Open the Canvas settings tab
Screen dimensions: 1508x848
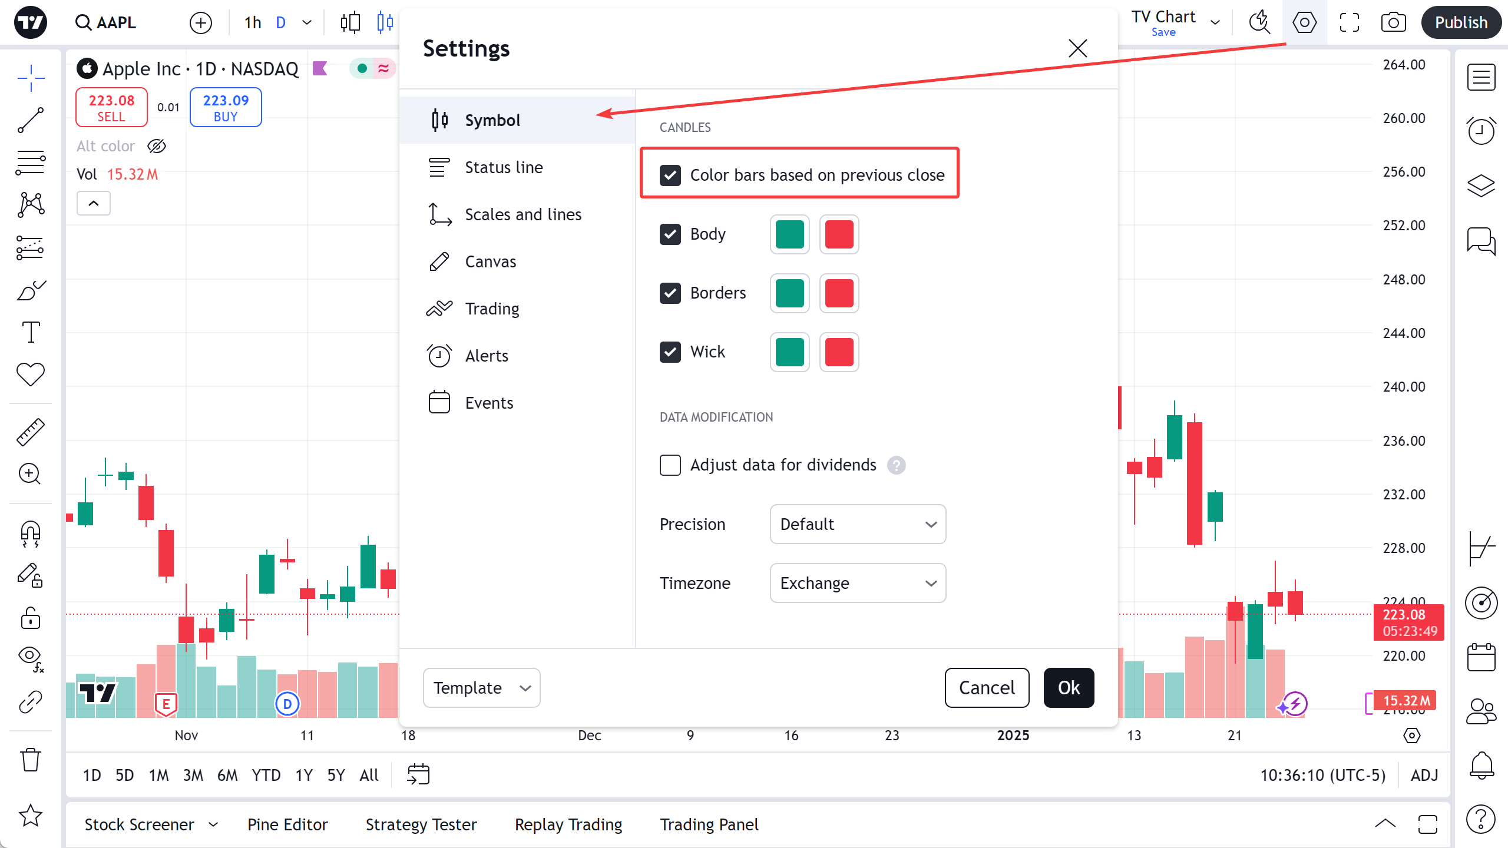(x=490, y=261)
